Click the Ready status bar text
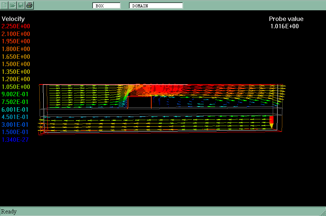This screenshot has height=216, width=326. 9,212
